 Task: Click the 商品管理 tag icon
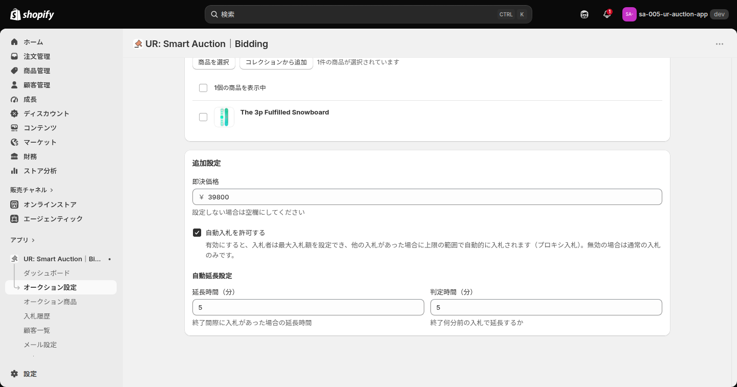click(x=14, y=71)
